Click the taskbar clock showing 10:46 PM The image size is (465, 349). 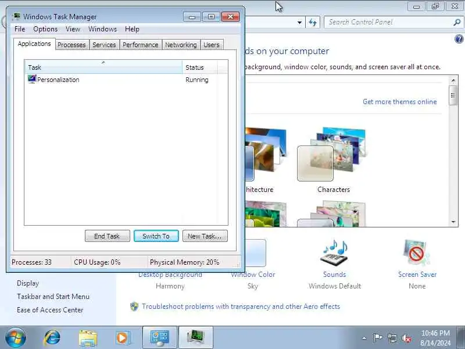[435, 338]
